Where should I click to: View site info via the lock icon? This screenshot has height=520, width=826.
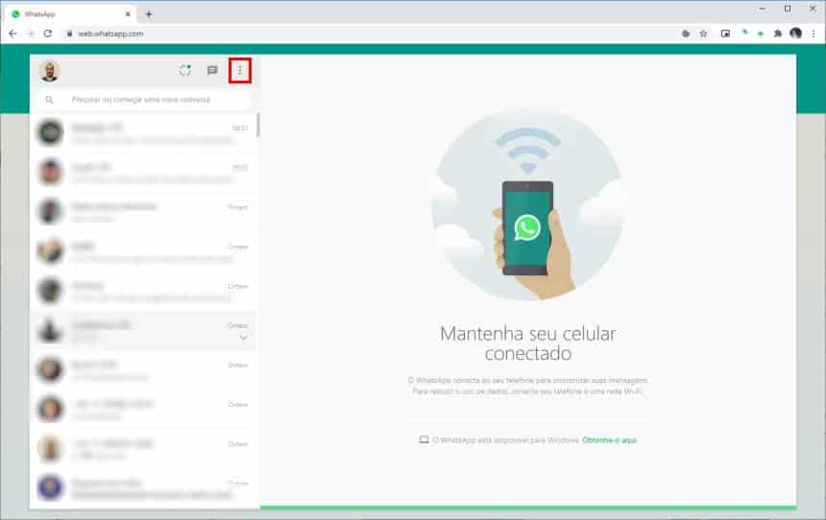click(69, 34)
